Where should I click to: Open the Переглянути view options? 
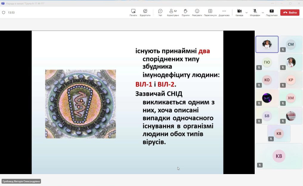pyautogui.click(x=210, y=12)
